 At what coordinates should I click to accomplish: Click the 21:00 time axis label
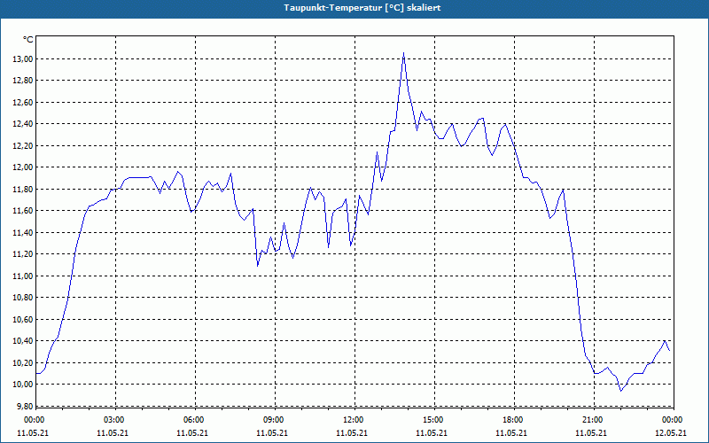[592, 420]
